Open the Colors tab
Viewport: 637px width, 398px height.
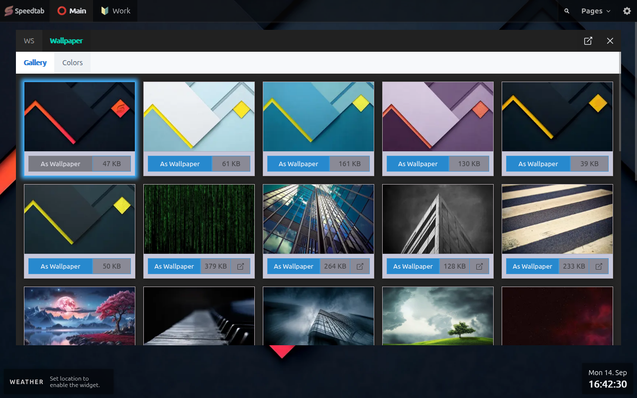73,63
